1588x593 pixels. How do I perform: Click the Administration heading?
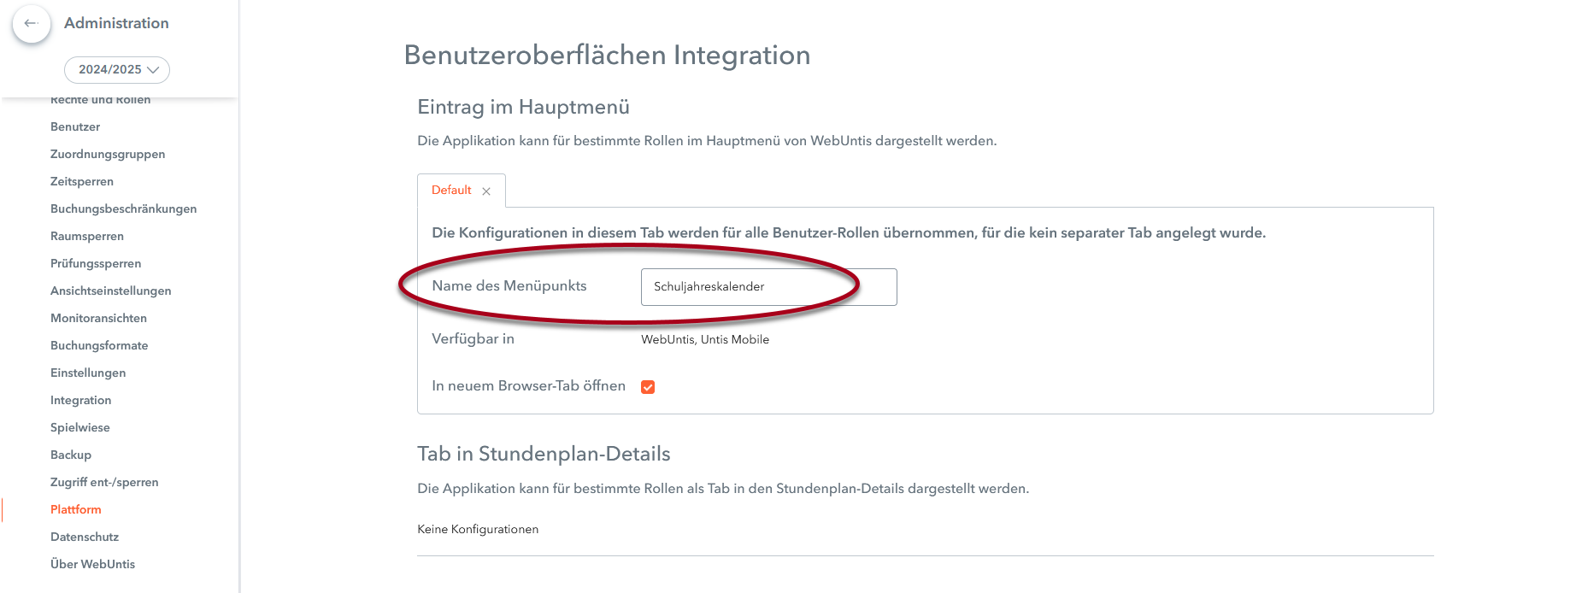tap(116, 23)
